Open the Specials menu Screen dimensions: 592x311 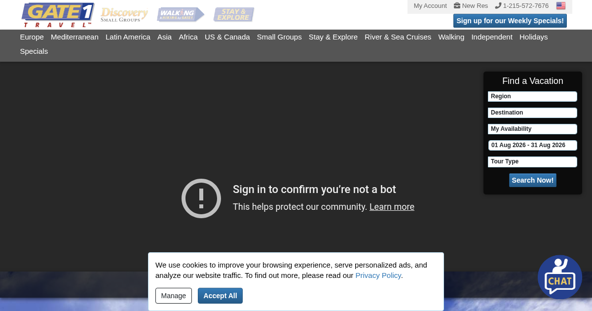point(34,51)
